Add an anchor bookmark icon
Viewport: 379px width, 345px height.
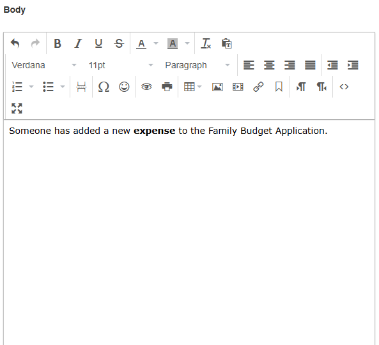tap(279, 87)
